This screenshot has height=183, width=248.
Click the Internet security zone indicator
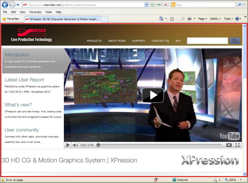tap(180, 180)
